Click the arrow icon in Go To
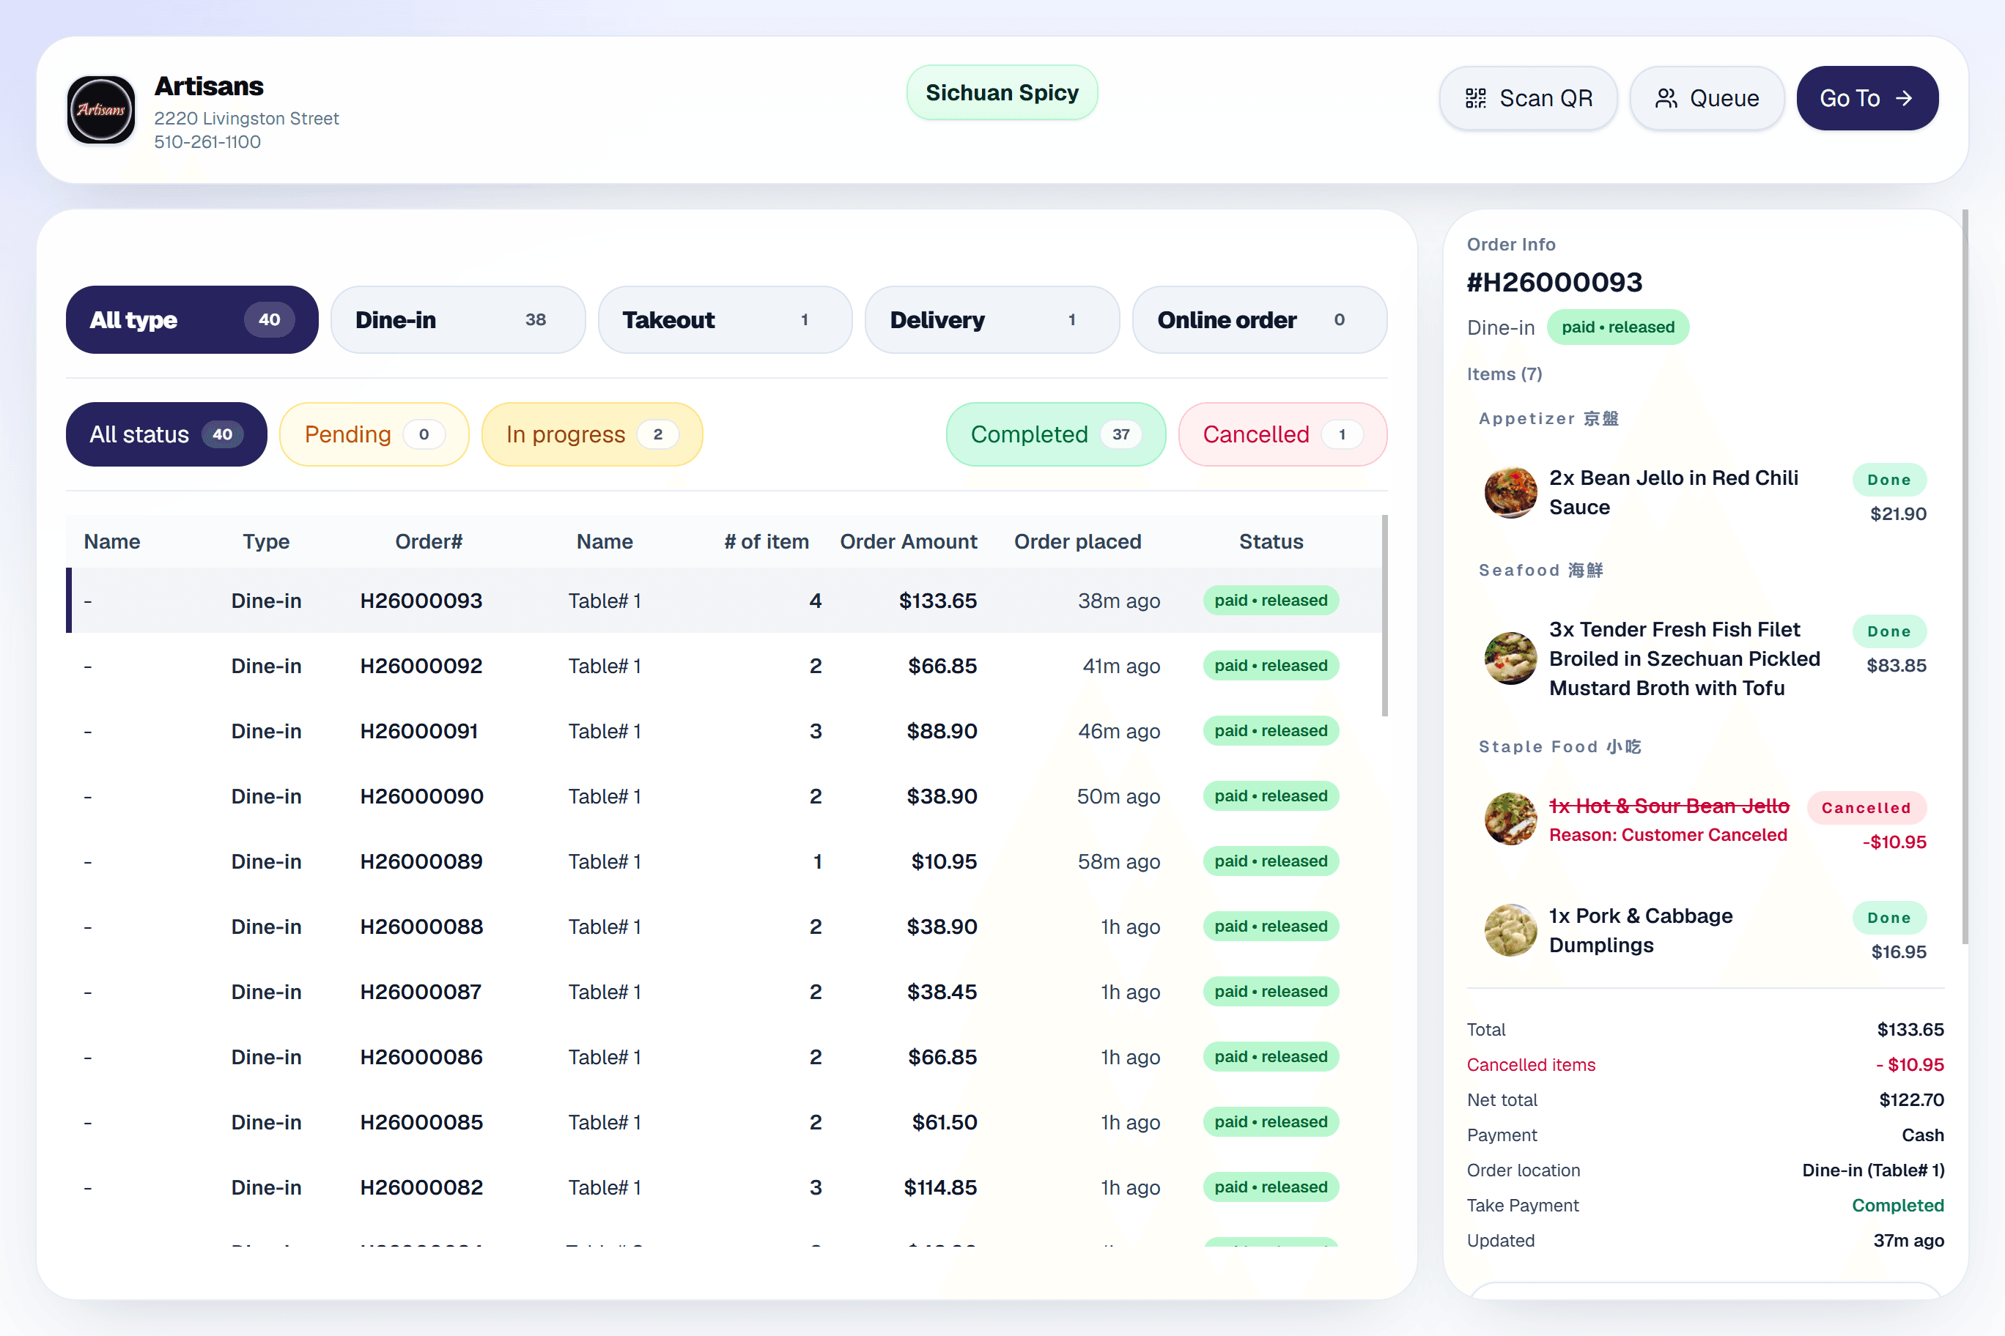This screenshot has height=1336, width=2005. point(1904,99)
